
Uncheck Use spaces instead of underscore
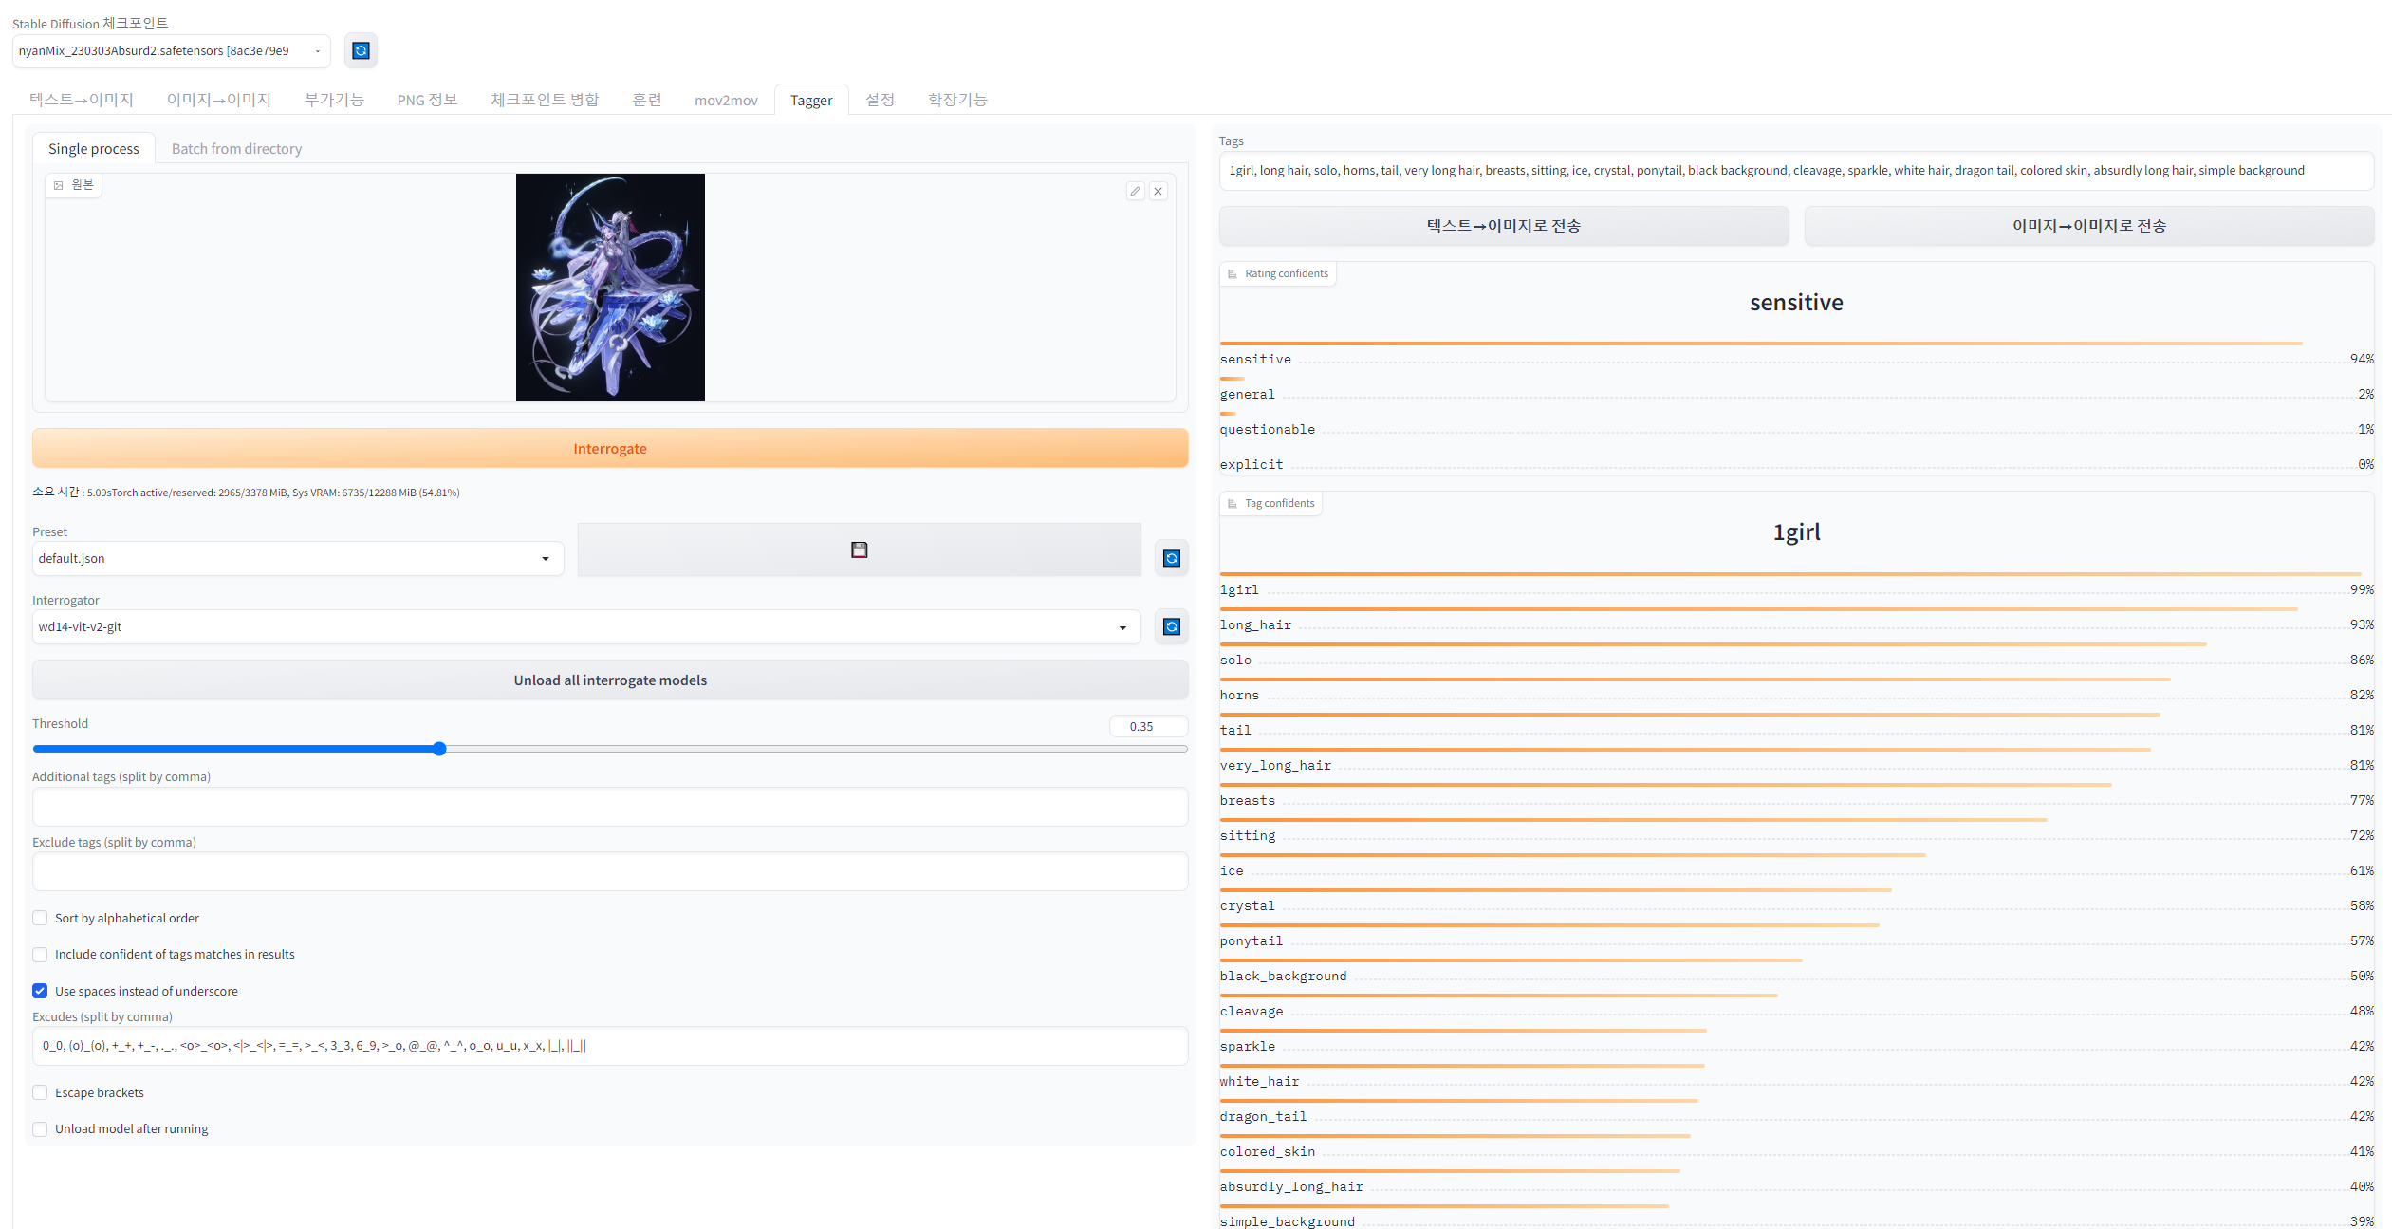click(x=40, y=991)
